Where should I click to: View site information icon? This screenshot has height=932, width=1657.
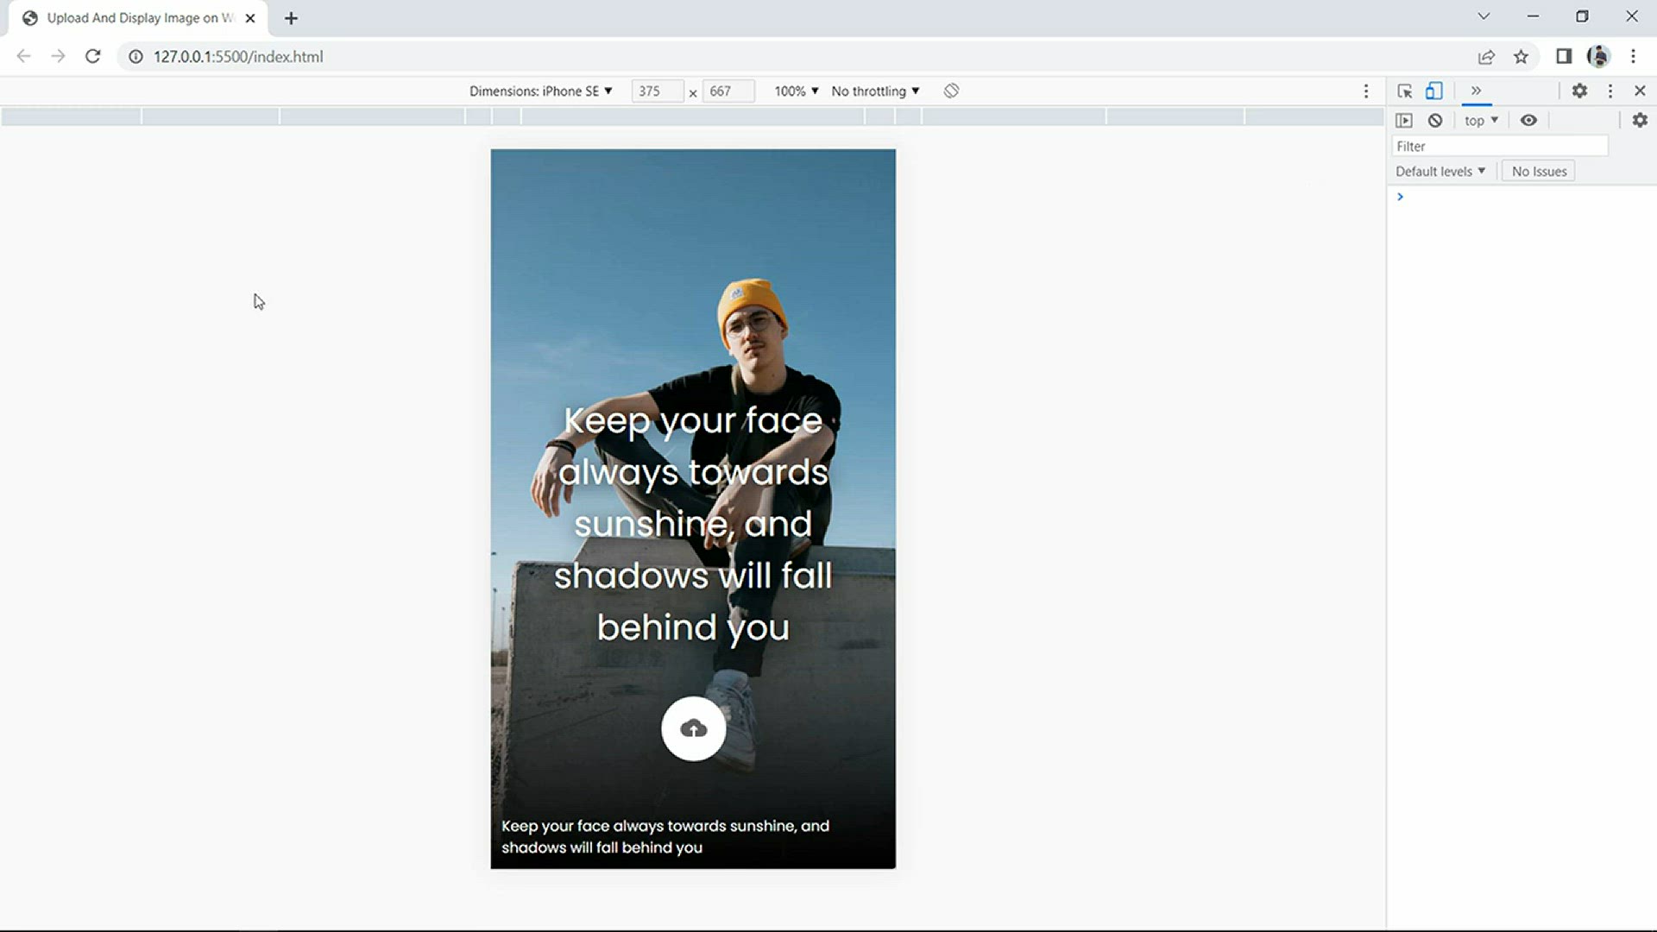pyautogui.click(x=135, y=56)
